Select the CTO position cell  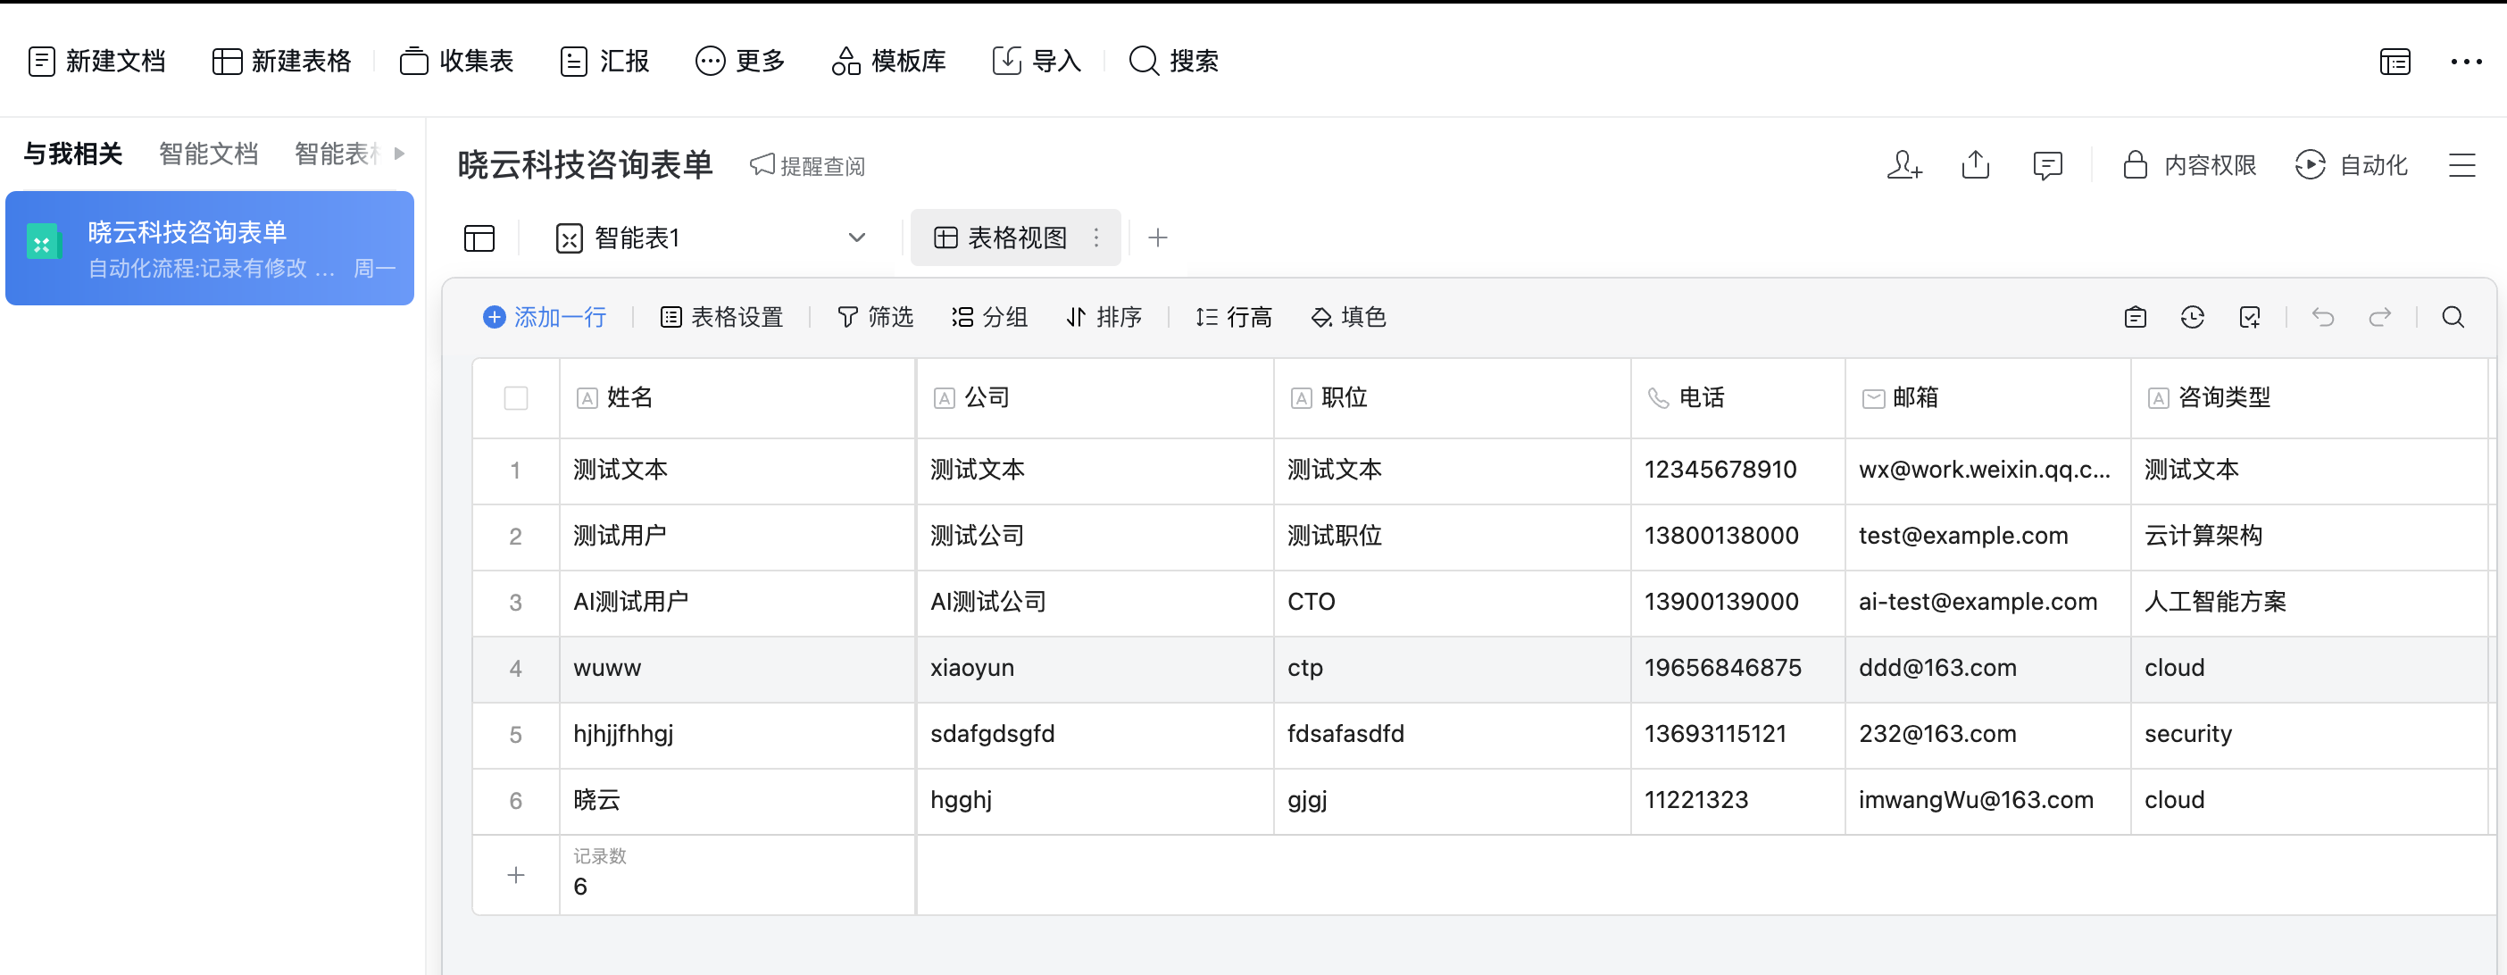pos(1452,603)
